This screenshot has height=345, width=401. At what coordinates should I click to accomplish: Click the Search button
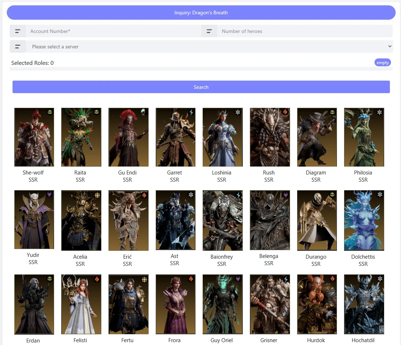point(201,87)
